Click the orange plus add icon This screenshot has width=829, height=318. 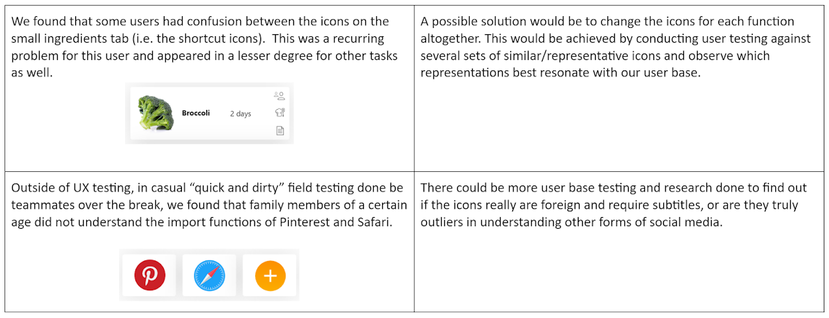[270, 275]
